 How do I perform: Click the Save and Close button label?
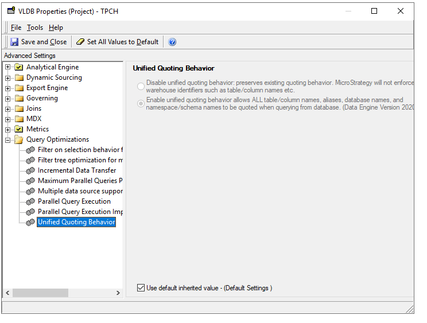tap(44, 42)
